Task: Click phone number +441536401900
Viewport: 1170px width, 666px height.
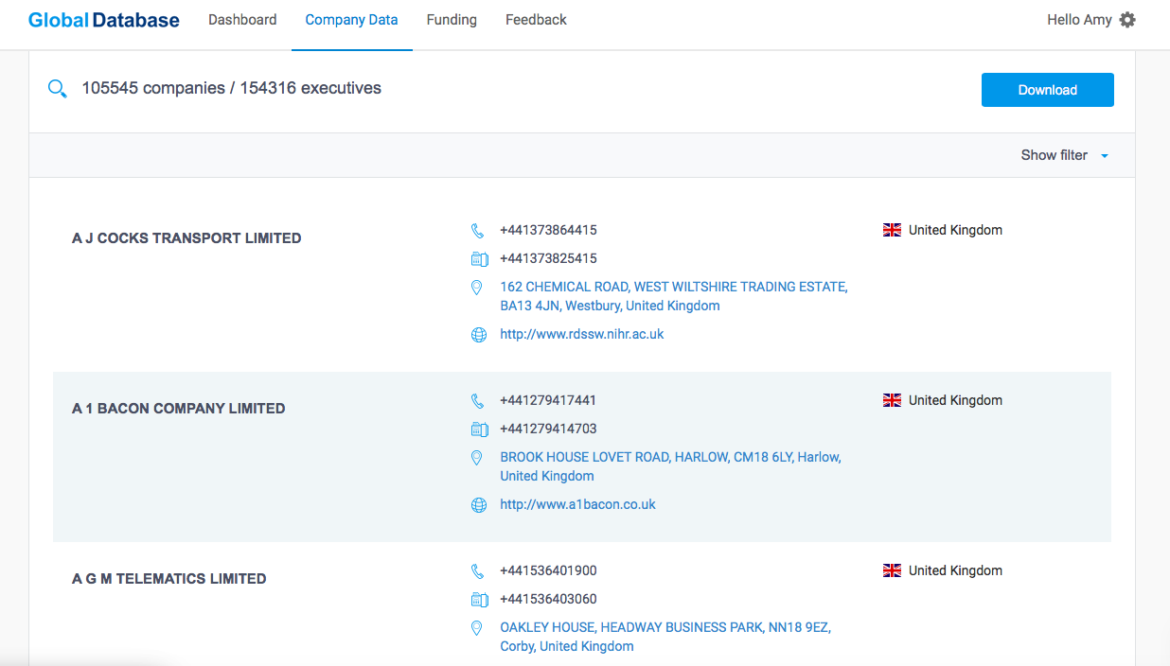Action: (x=548, y=570)
